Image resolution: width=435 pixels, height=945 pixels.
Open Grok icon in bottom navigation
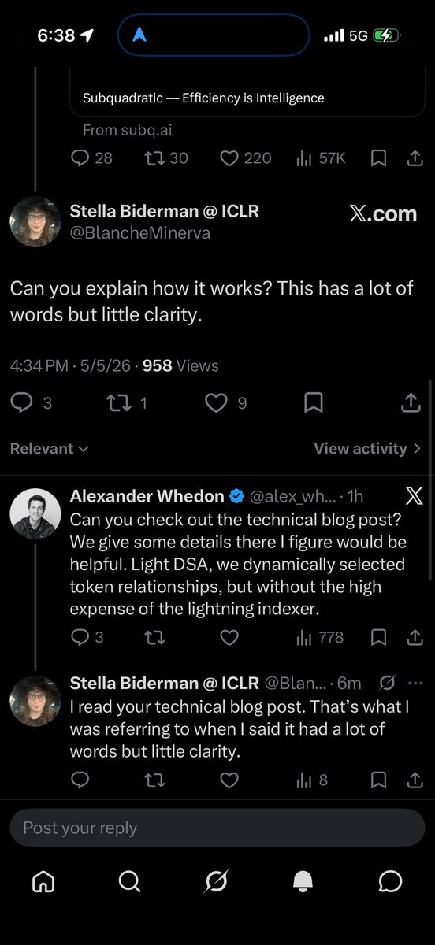coord(217,881)
